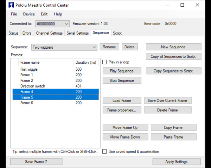
Task: Click Copy all Sequences to Script
Action: tap(173, 57)
